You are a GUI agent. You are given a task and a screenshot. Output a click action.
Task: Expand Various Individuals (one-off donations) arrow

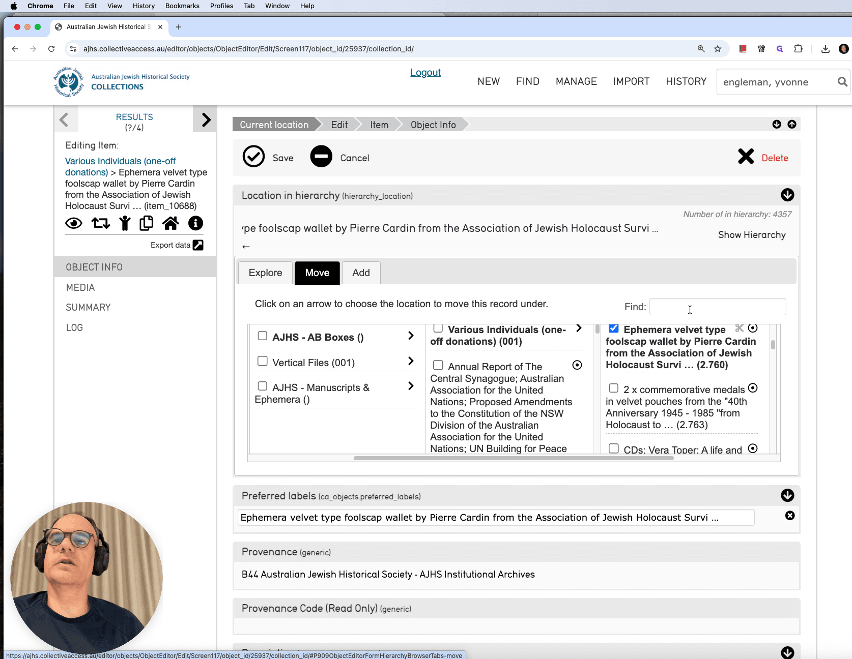pos(579,328)
